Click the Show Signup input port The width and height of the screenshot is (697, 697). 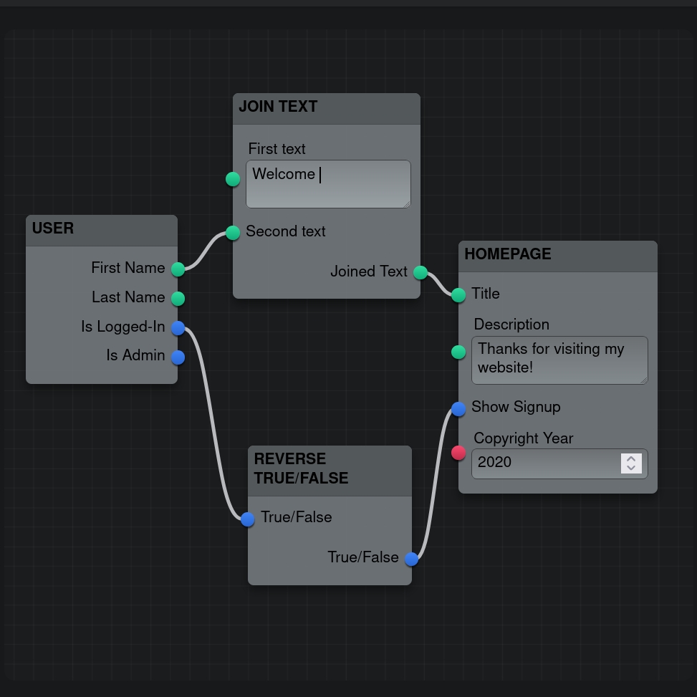[x=458, y=408]
